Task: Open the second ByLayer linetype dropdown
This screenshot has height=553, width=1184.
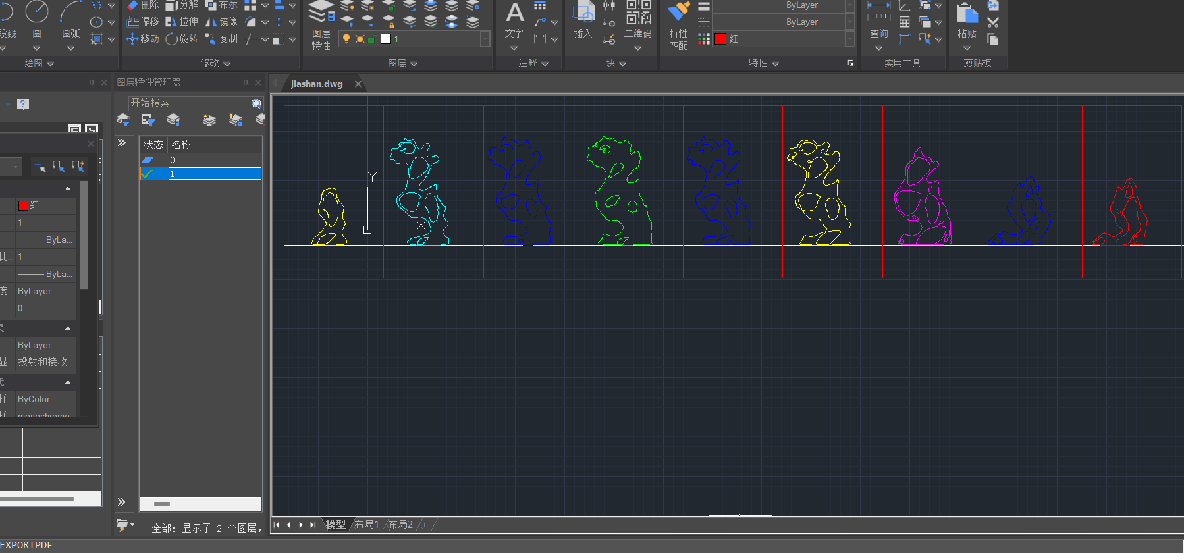Action: tap(849, 22)
